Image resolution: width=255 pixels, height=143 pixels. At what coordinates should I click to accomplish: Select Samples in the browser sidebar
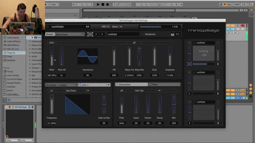click(11, 60)
